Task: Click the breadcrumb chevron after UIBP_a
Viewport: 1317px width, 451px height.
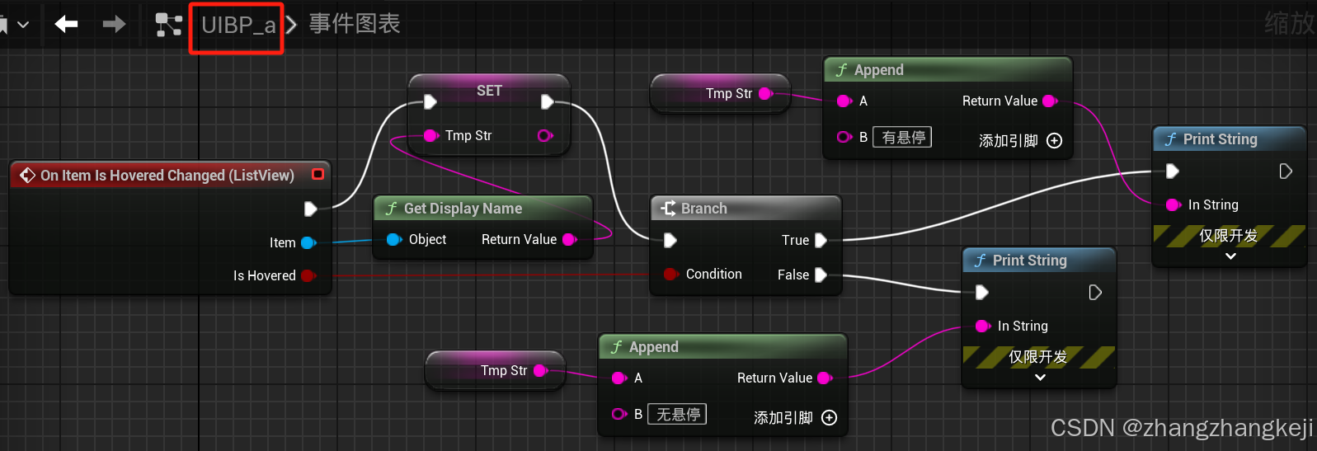Action: [x=291, y=25]
